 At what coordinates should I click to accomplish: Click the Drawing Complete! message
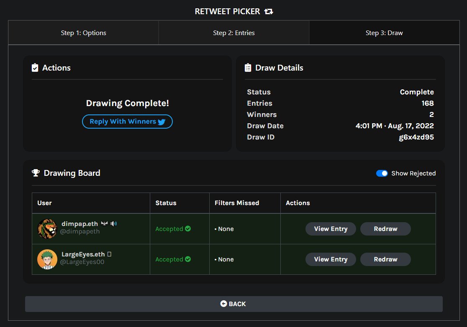point(128,103)
